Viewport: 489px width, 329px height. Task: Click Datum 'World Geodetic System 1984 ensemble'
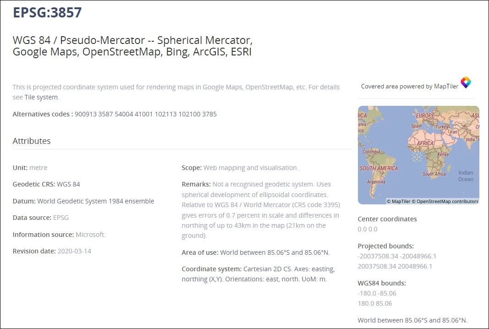95,201
